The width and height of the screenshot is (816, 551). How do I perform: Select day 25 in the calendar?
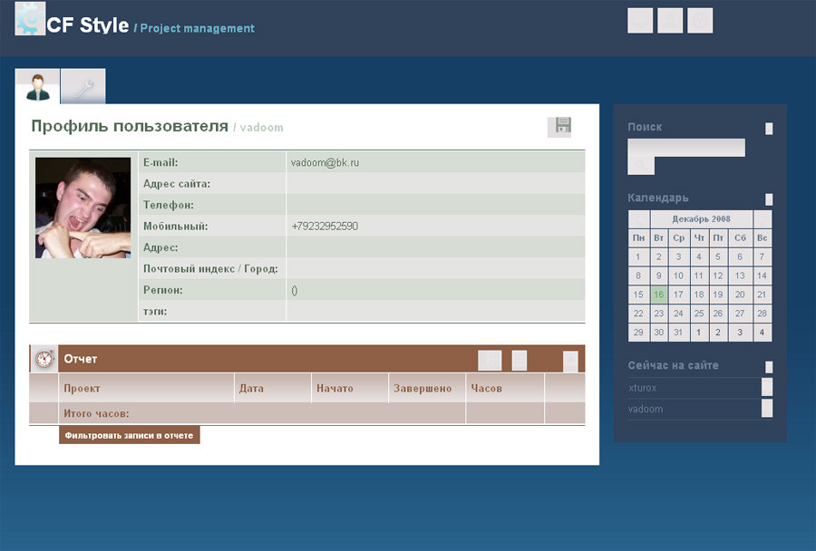pyautogui.click(x=699, y=314)
